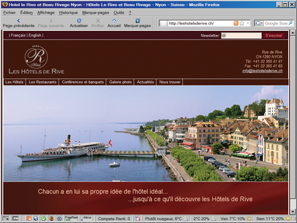Click the info@leshotelsderive.ch email link

coord(262,71)
